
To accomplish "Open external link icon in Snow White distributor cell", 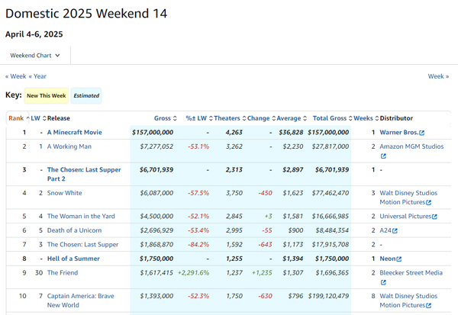I will 428,202.
